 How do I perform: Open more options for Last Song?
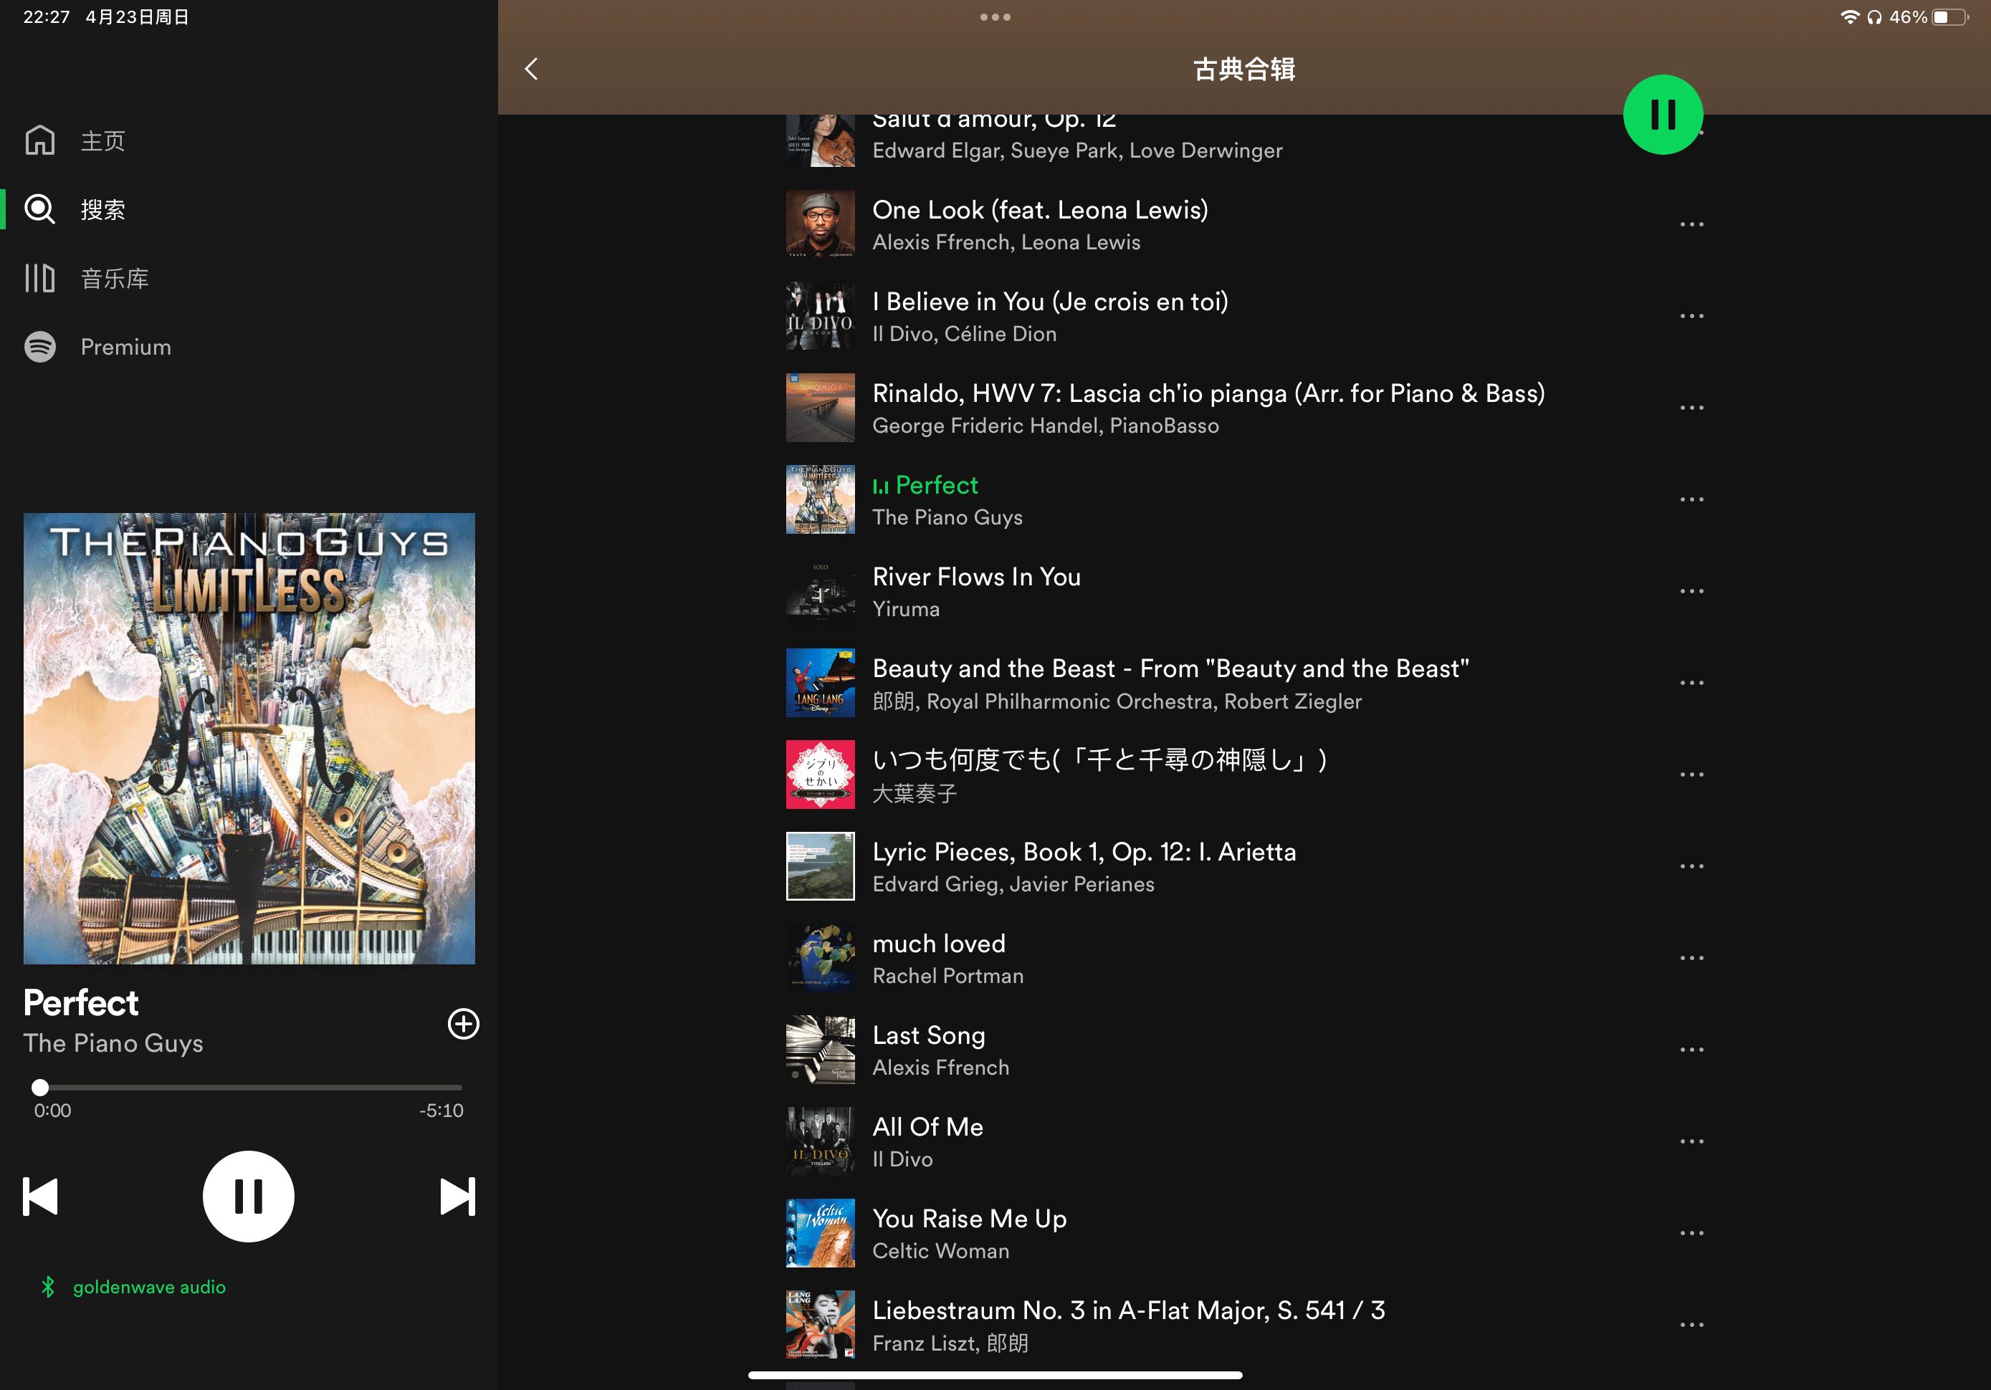1691,1050
